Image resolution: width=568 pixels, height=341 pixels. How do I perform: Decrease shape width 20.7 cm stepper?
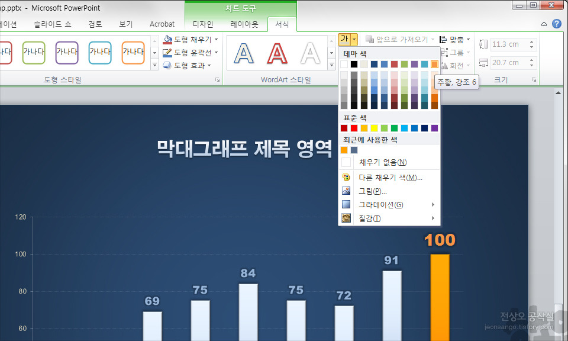coord(531,65)
